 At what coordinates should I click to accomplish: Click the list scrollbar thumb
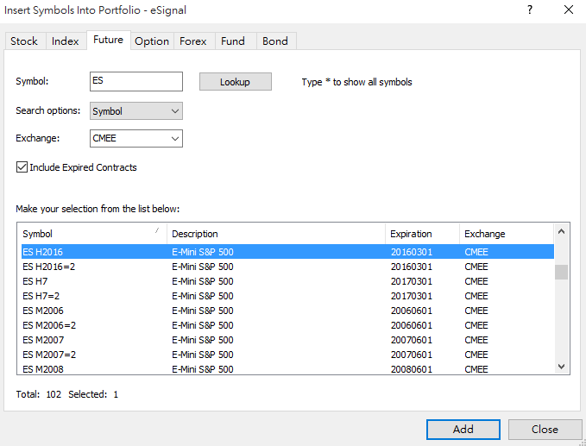point(561,272)
